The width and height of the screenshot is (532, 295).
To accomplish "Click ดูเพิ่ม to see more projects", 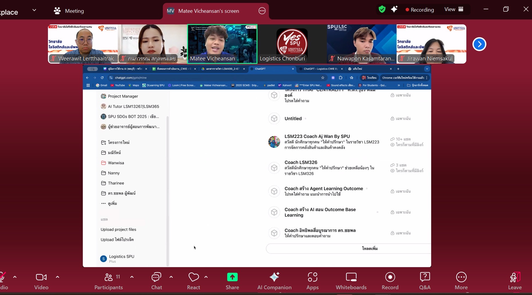I will pyautogui.click(x=109, y=204).
